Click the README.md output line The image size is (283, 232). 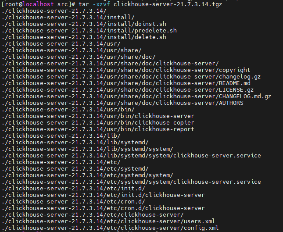127,83
